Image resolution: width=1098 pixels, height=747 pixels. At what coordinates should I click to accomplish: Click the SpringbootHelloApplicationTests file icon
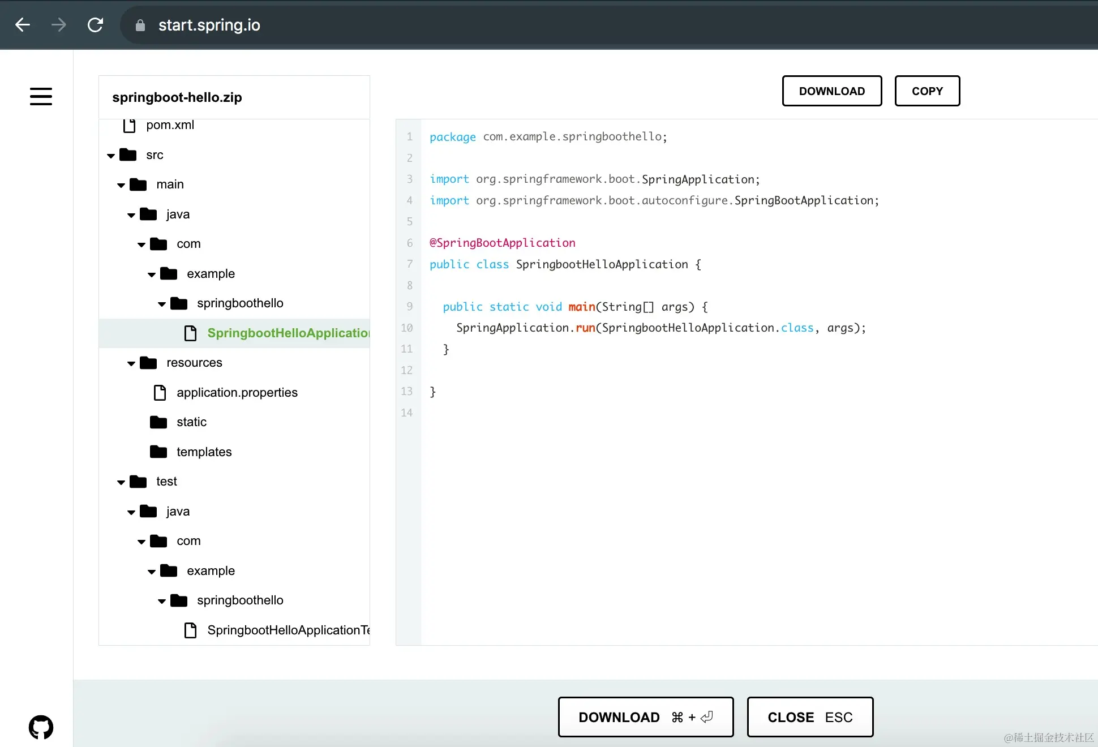pos(191,630)
